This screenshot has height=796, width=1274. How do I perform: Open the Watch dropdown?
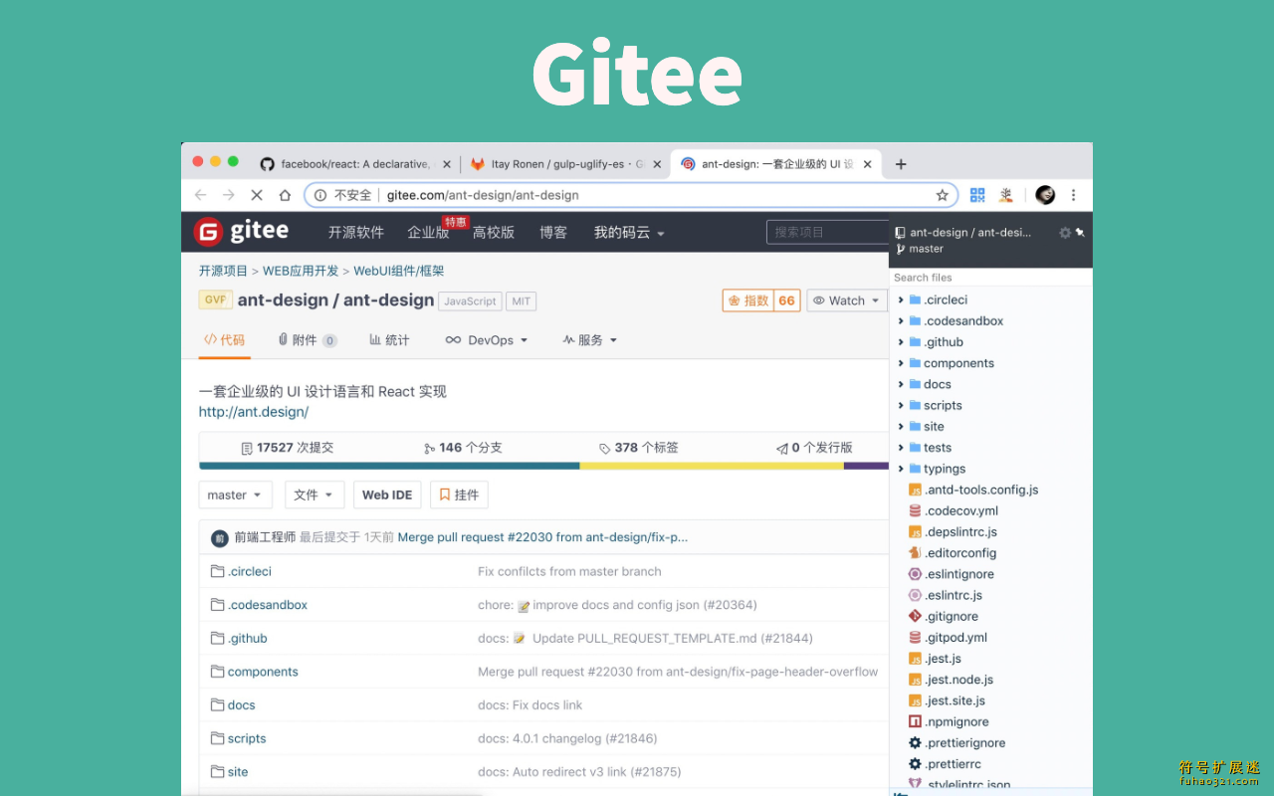pyautogui.click(x=846, y=300)
